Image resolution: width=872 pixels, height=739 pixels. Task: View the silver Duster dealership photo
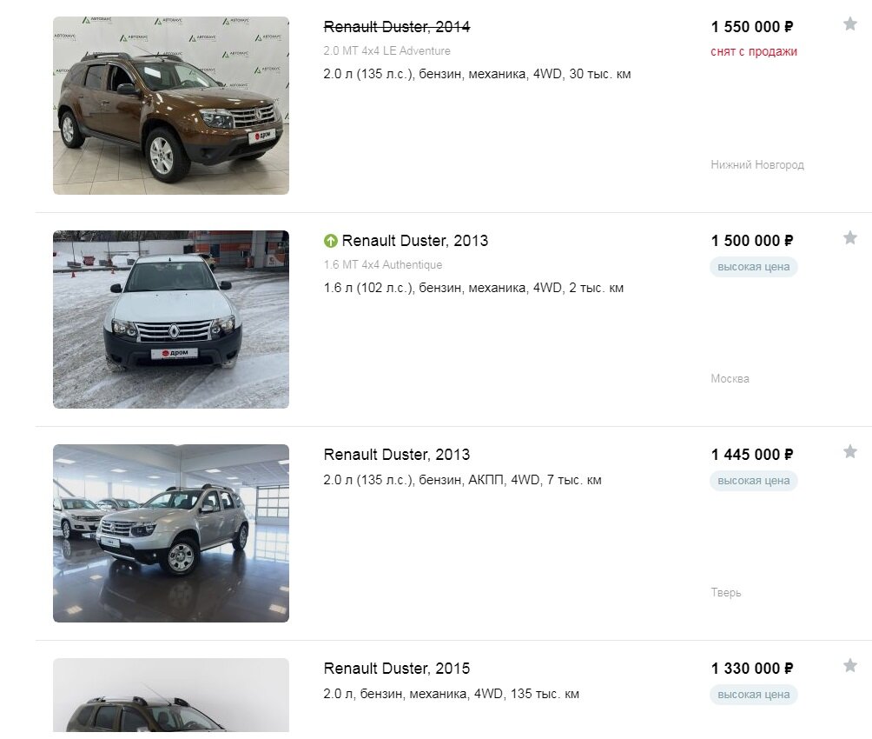coord(171,533)
